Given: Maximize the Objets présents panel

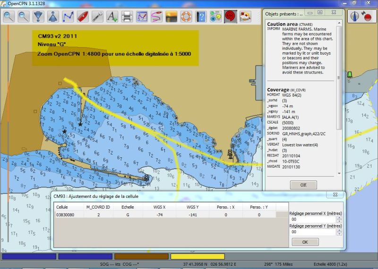Looking at the screenshot, I should click(x=320, y=12).
